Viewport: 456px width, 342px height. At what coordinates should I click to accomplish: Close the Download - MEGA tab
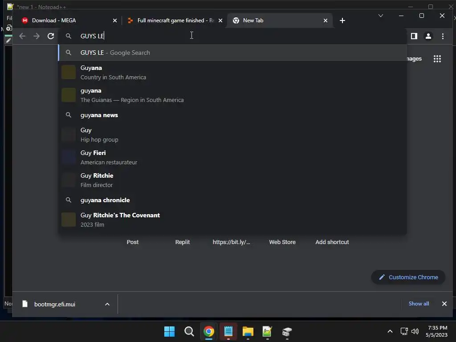click(114, 20)
